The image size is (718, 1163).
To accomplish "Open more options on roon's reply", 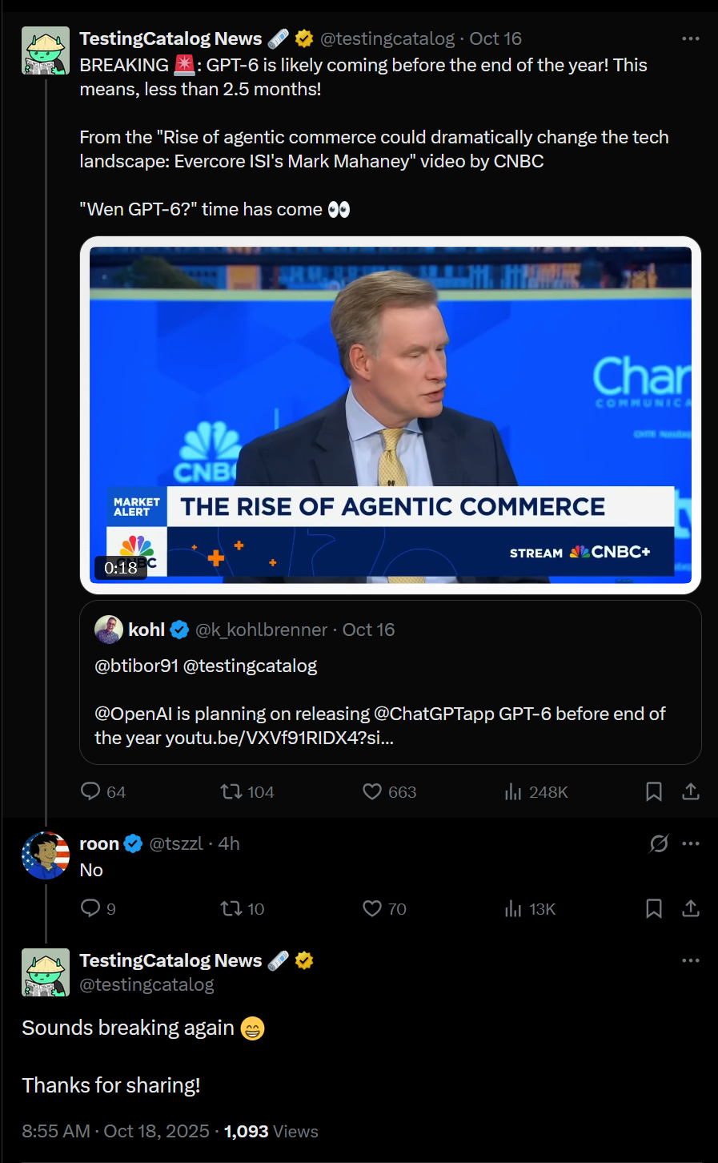I will (690, 843).
